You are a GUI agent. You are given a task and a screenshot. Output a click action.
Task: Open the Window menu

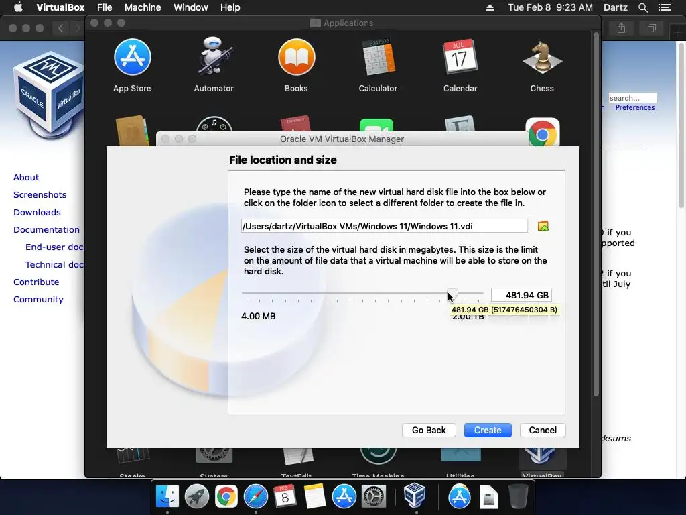191,7
